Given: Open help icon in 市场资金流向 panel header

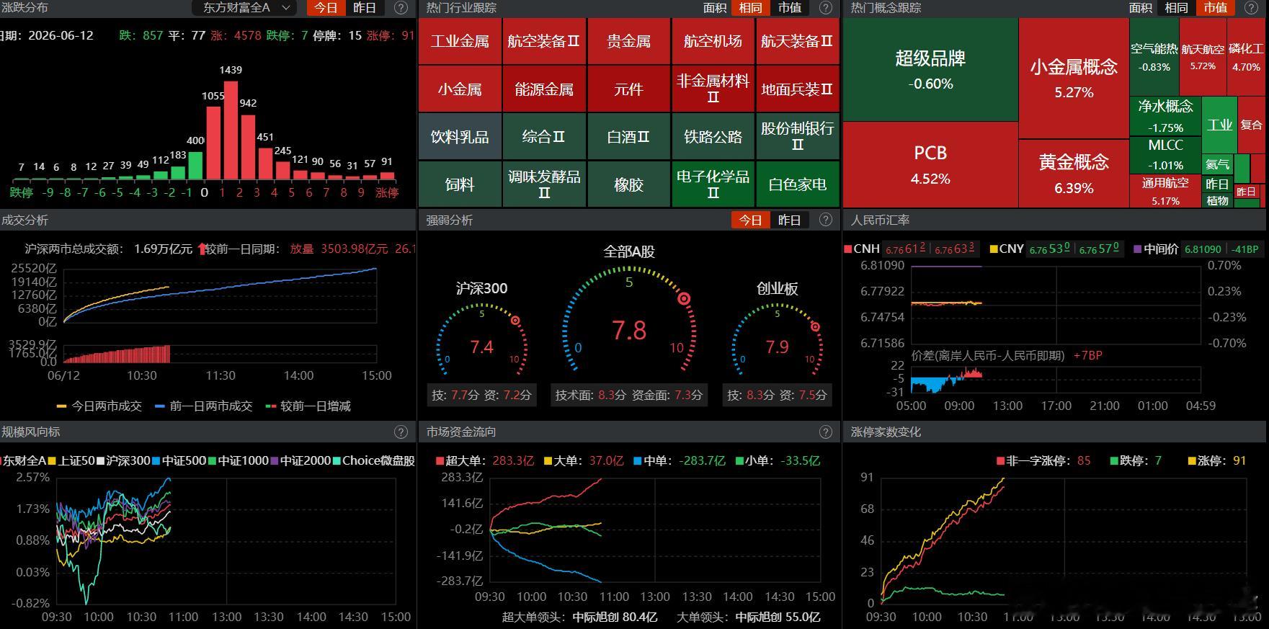Looking at the screenshot, I should click(826, 432).
